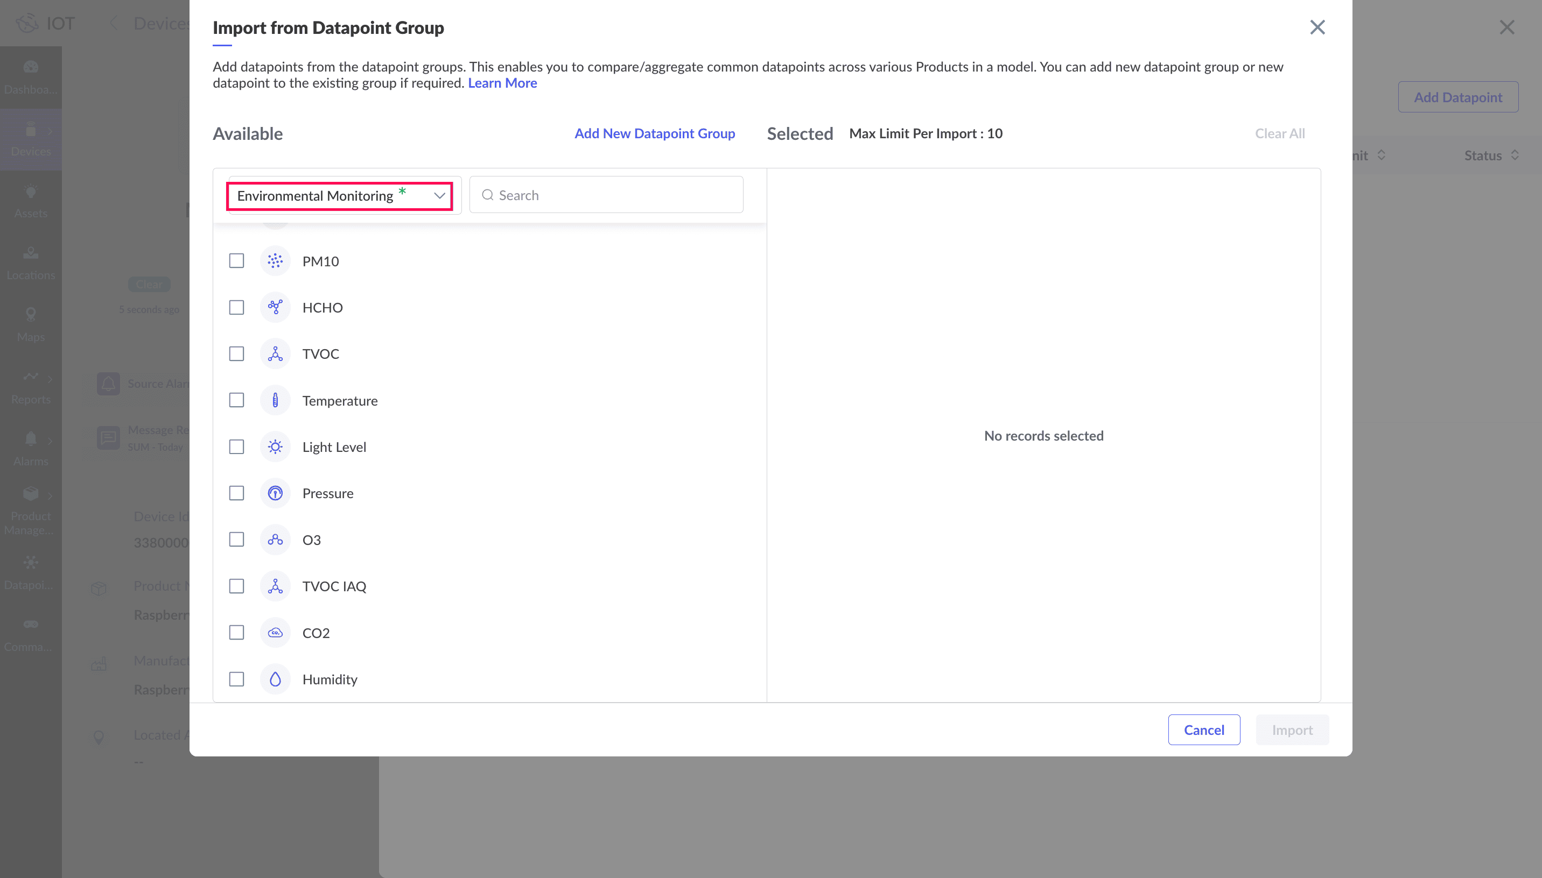
Task: Click the Pressure gauge icon
Action: coord(275,493)
